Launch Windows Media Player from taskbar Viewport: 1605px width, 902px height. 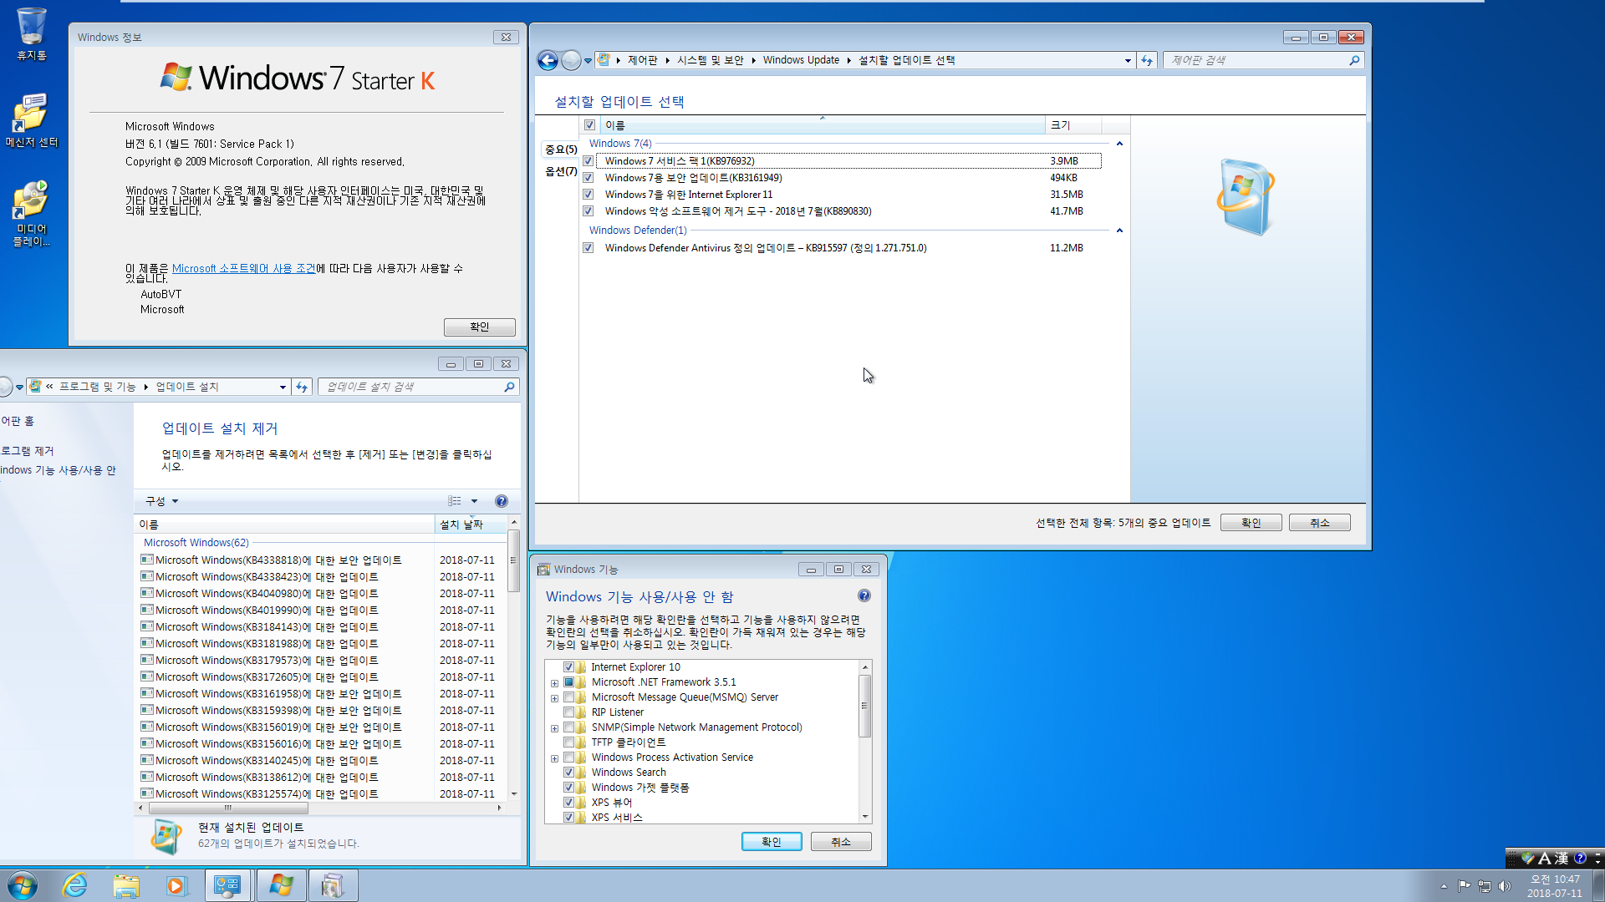tap(176, 885)
